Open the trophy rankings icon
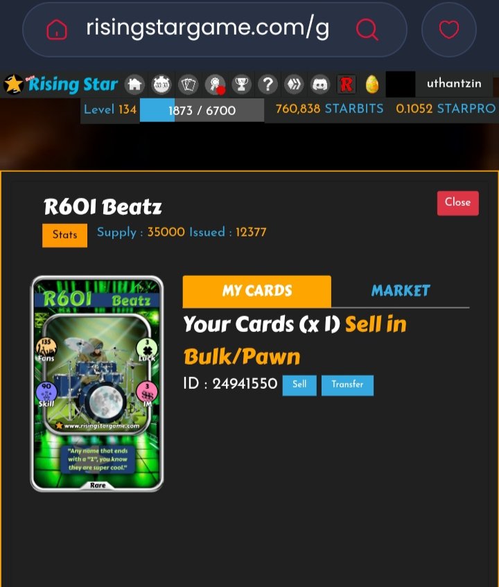 pos(241,85)
